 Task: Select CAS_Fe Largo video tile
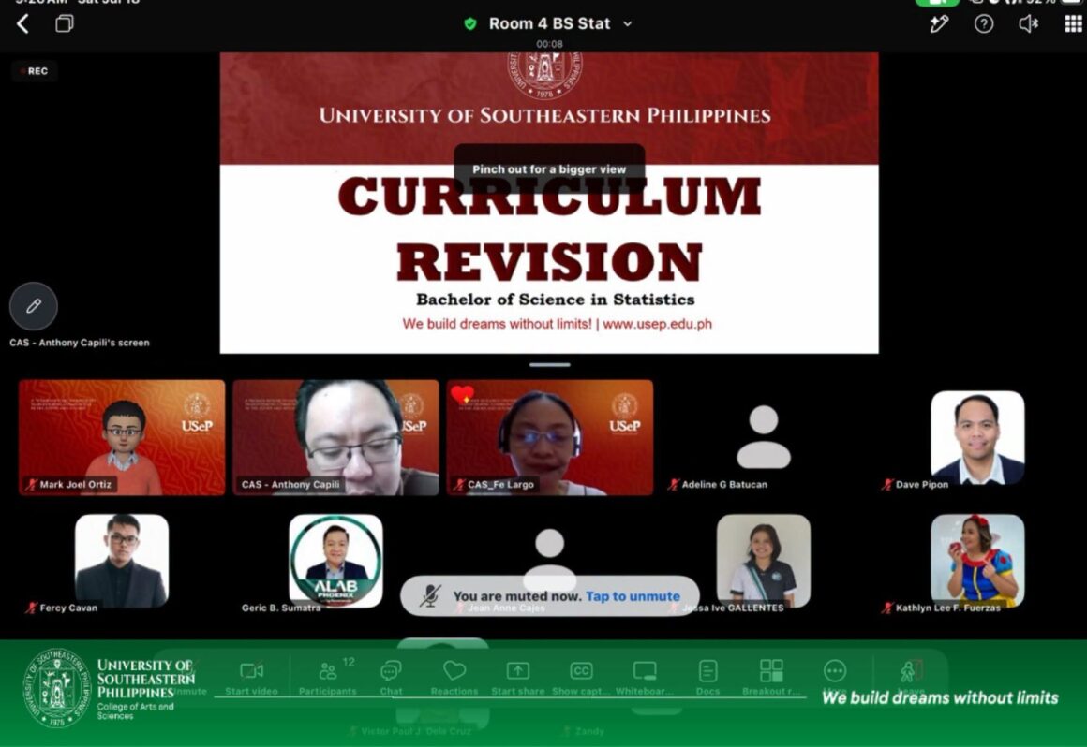click(x=550, y=437)
